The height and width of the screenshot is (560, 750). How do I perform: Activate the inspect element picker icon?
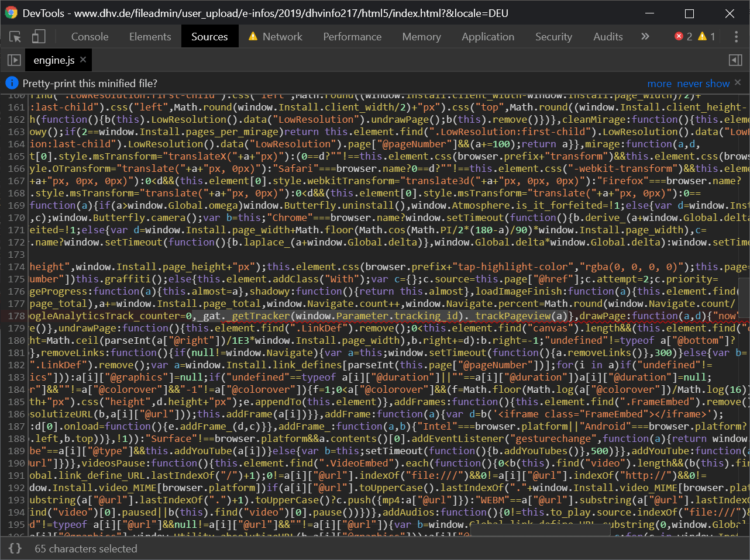click(15, 37)
